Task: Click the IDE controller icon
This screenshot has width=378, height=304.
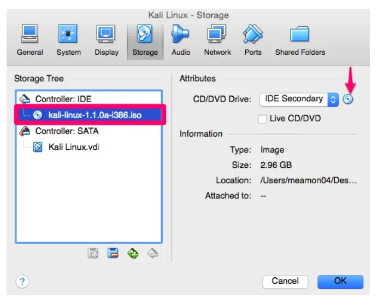Action: click(x=25, y=98)
